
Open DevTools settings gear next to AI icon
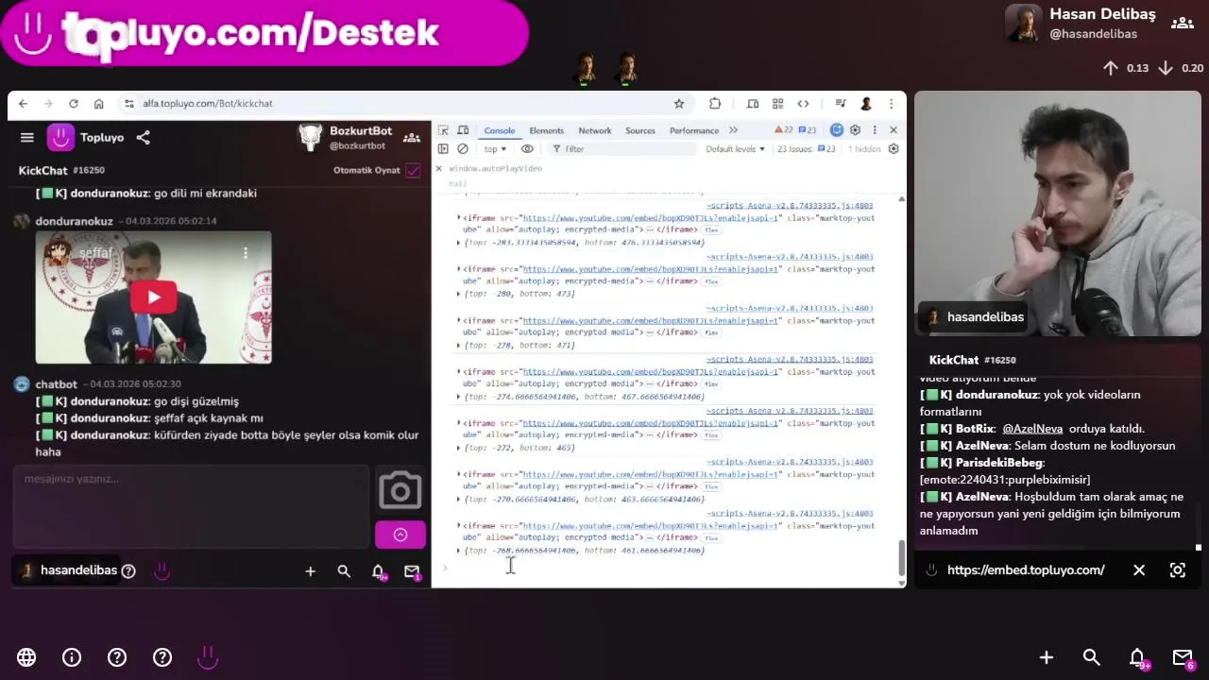(855, 130)
